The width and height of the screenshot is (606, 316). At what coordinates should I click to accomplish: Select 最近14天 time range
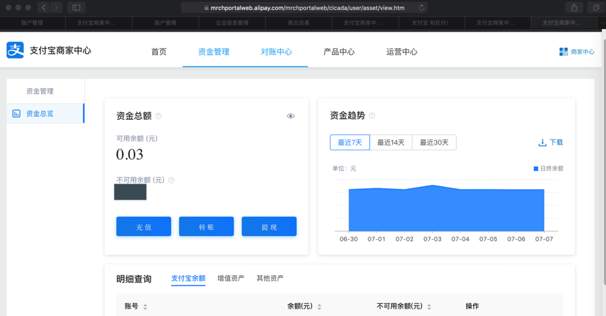391,143
